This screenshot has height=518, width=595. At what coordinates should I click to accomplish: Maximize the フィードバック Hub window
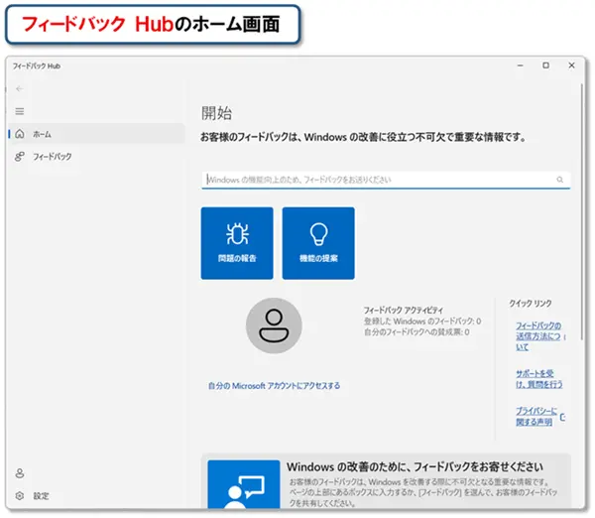click(545, 65)
